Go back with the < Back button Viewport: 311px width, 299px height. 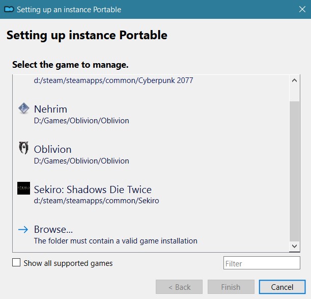pyautogui.click(x=179, y=287)
